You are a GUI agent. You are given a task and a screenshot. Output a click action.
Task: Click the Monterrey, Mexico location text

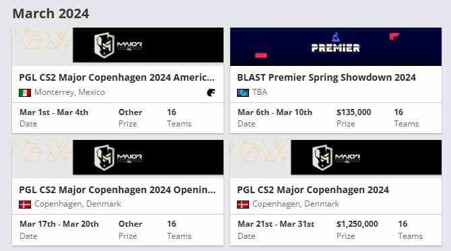point(69,92)
